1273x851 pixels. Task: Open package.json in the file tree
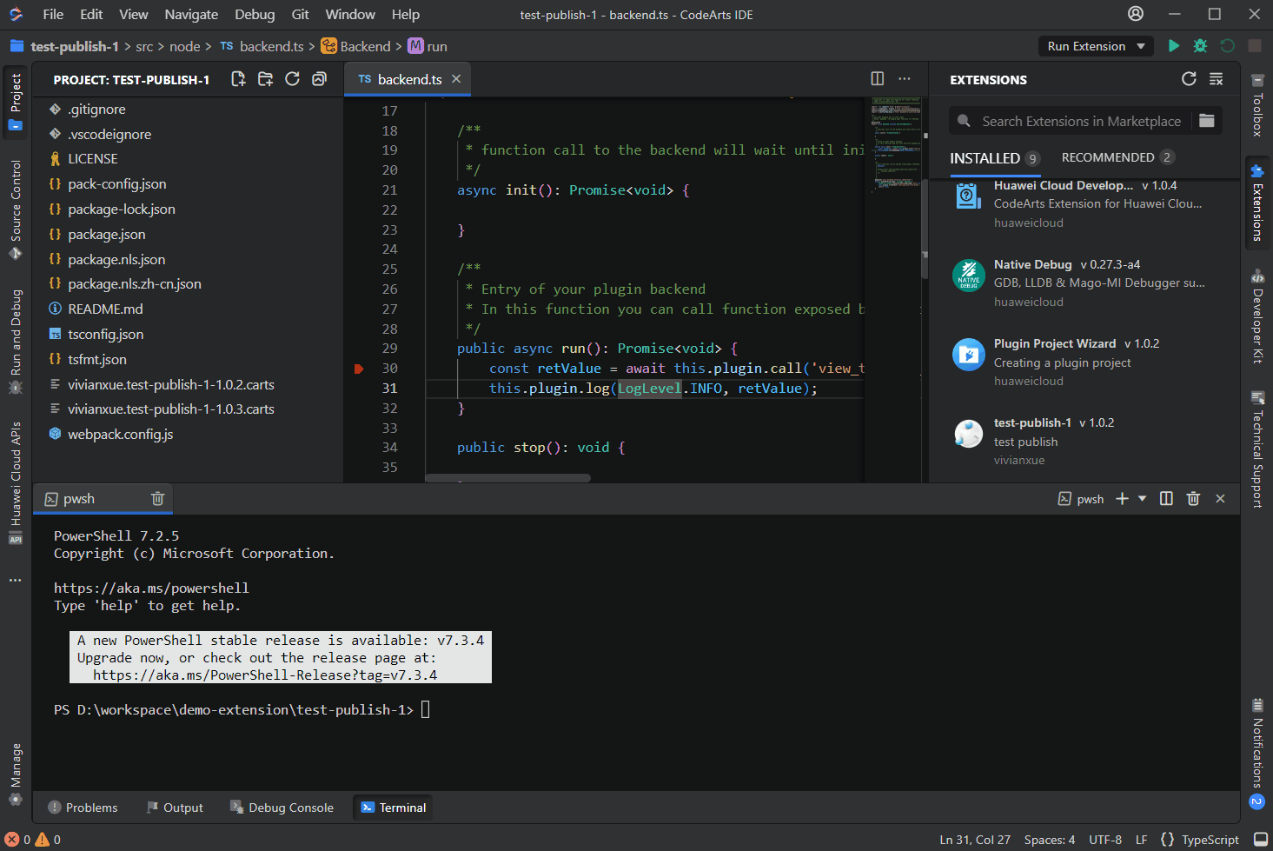tap(107, 234)
